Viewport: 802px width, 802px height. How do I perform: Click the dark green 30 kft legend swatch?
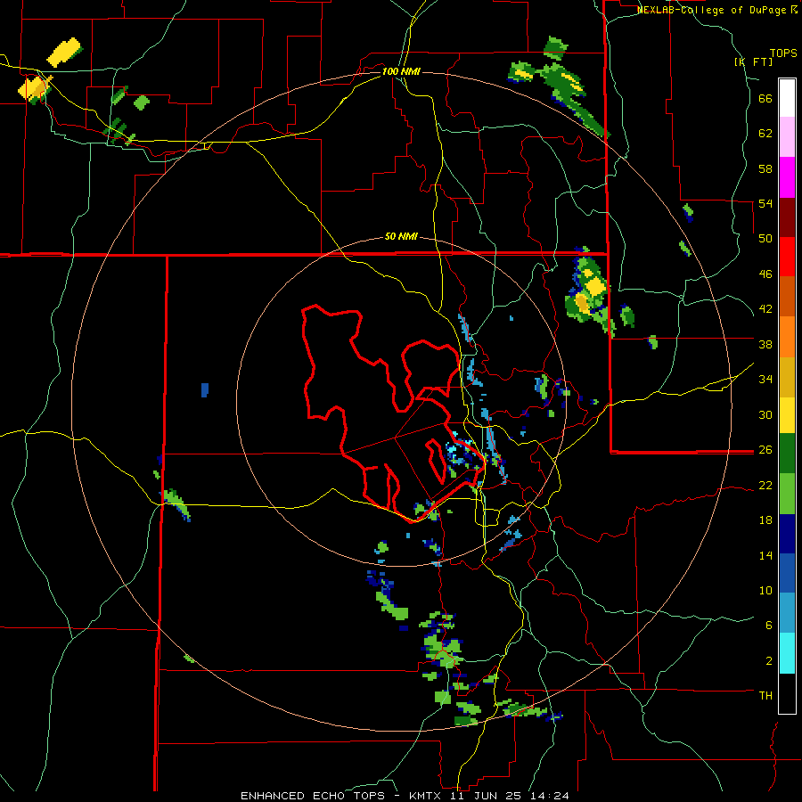(x=787, y=454)
